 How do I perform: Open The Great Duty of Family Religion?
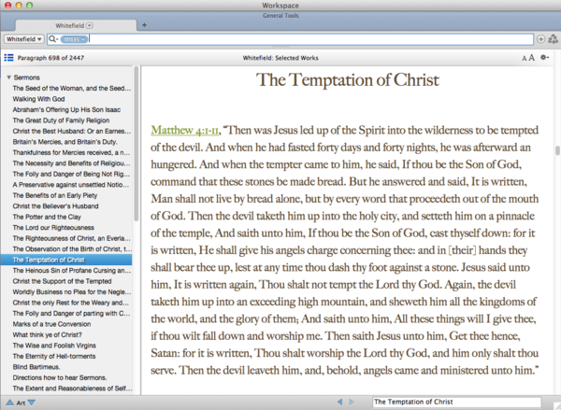(x=61, y=120)
